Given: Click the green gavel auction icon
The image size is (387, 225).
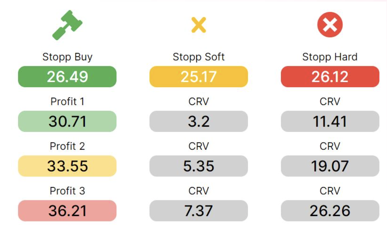Looking at the screenshot, I should coord(67,25).
